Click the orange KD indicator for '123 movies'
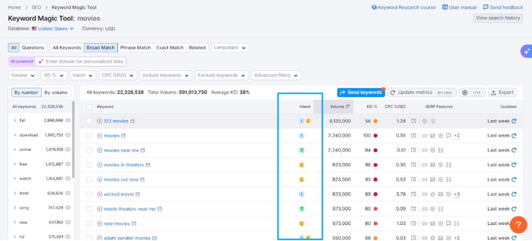The image size is (532, 241). click(x=375, y=121)
